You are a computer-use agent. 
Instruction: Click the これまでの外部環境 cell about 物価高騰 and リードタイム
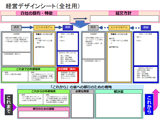[x=42, y=76]
